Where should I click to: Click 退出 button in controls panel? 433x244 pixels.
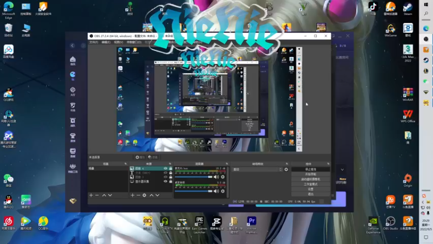311,194
